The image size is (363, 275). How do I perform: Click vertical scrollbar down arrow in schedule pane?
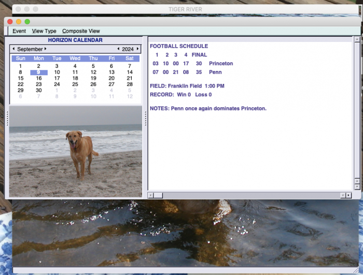tap(357, 186)
